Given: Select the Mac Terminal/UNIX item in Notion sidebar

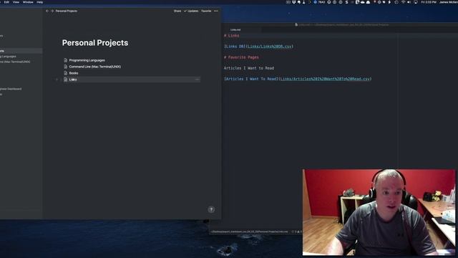Looking at the screenshot, I should (15, 62).
